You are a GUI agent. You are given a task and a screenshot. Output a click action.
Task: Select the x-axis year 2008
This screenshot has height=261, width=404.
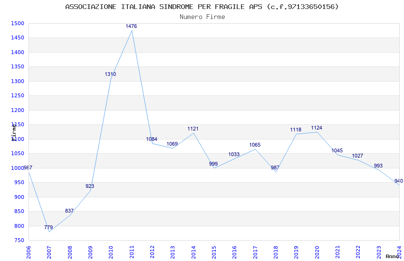[69, 252]
